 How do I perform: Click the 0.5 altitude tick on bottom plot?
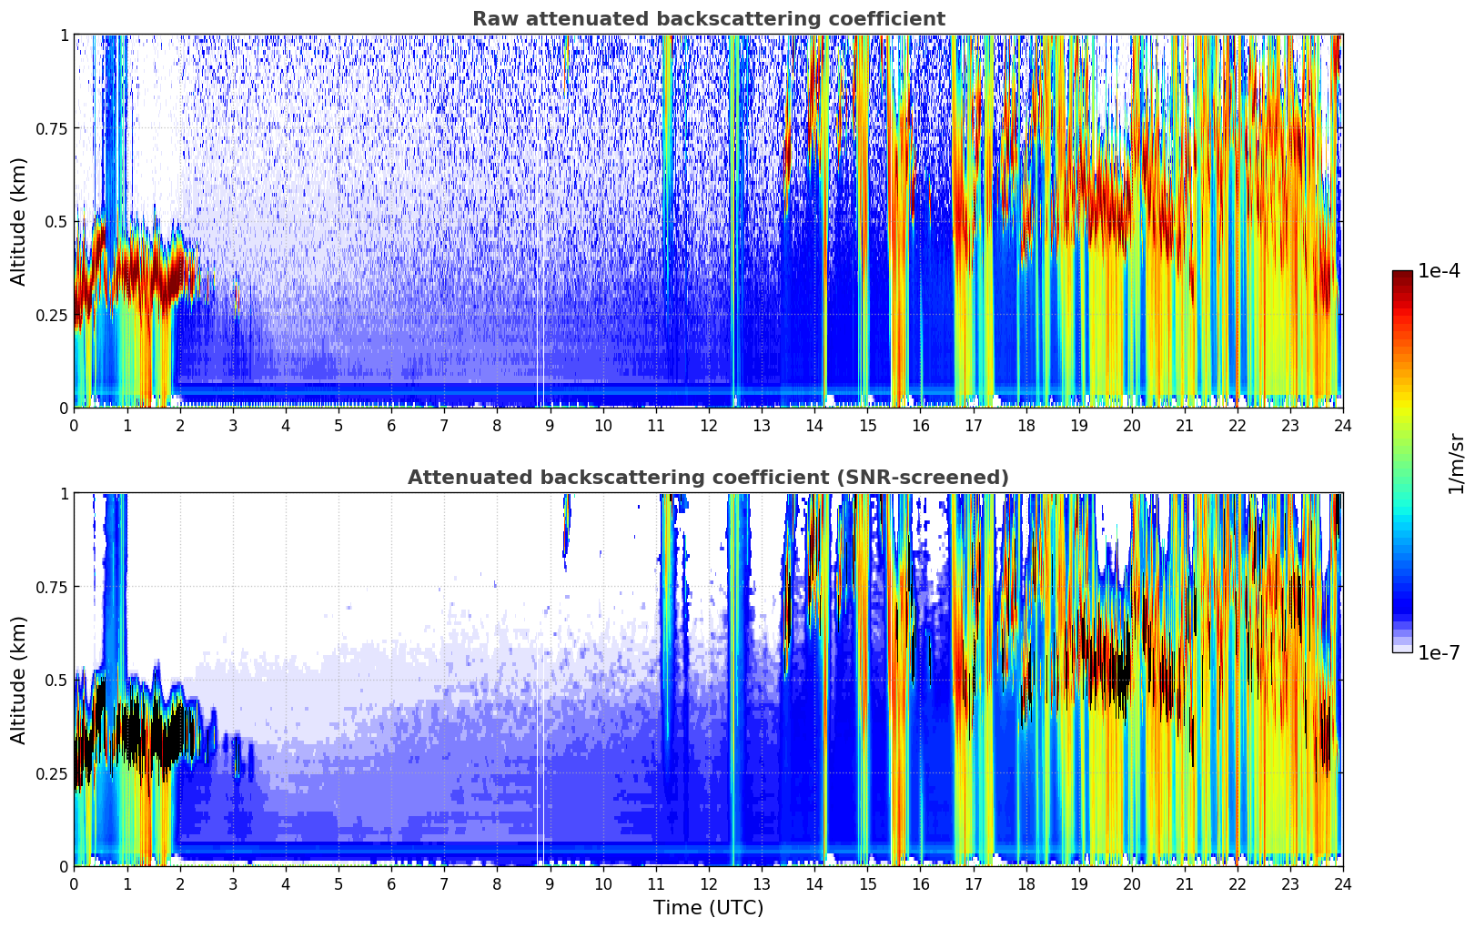[56, 680]
